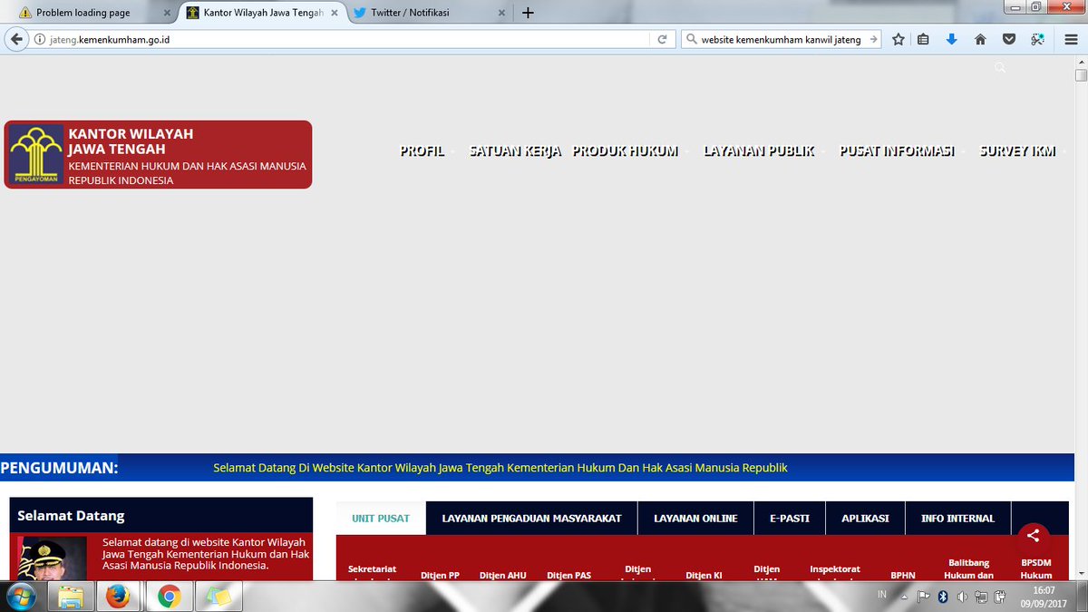This screenshot has width=1088, height=612.
Task: Show site information icon in address bar
Action: pos(40,39)
